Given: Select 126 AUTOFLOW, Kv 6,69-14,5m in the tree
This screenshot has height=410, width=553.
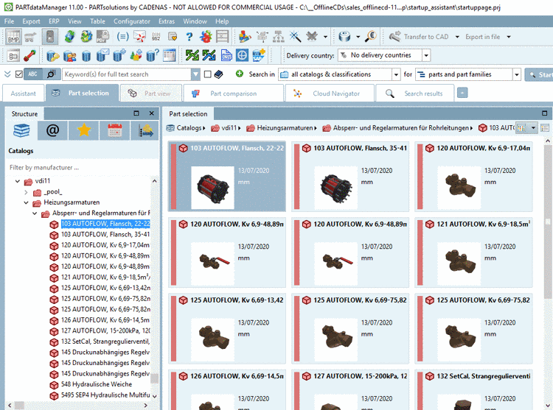Looking at the screenshot, I should [105, 320].
